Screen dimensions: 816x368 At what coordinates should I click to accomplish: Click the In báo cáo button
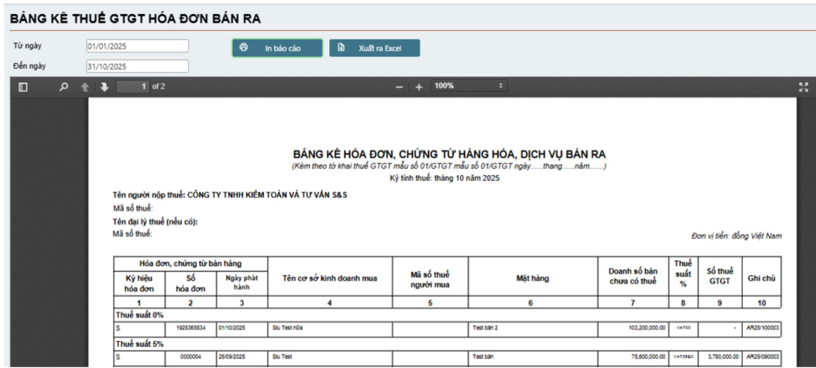point(277,48)
